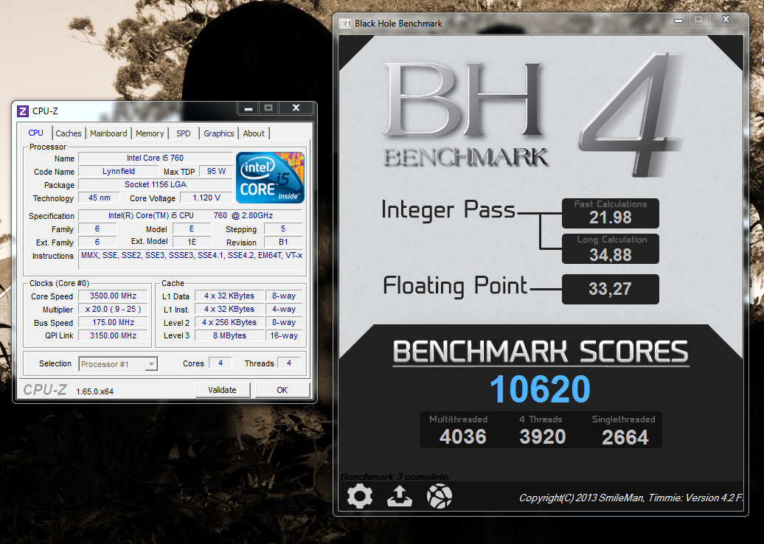The height and width of the screenshot is (544, 764).
Task: Click the globe web icon
Action: [439, 496]
